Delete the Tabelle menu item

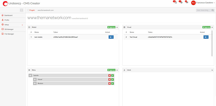(110, 76)
